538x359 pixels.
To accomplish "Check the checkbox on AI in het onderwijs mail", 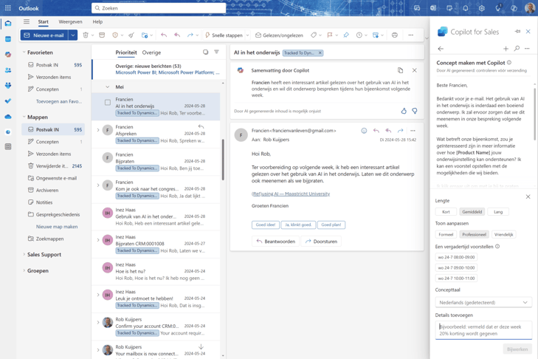I will (x=108, y=103).
